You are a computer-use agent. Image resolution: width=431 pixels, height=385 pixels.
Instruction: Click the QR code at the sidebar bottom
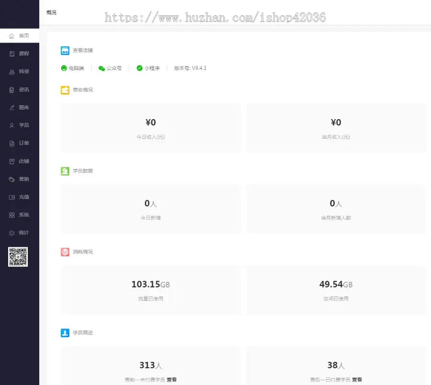pyautogui.click(x=18, y=257)
